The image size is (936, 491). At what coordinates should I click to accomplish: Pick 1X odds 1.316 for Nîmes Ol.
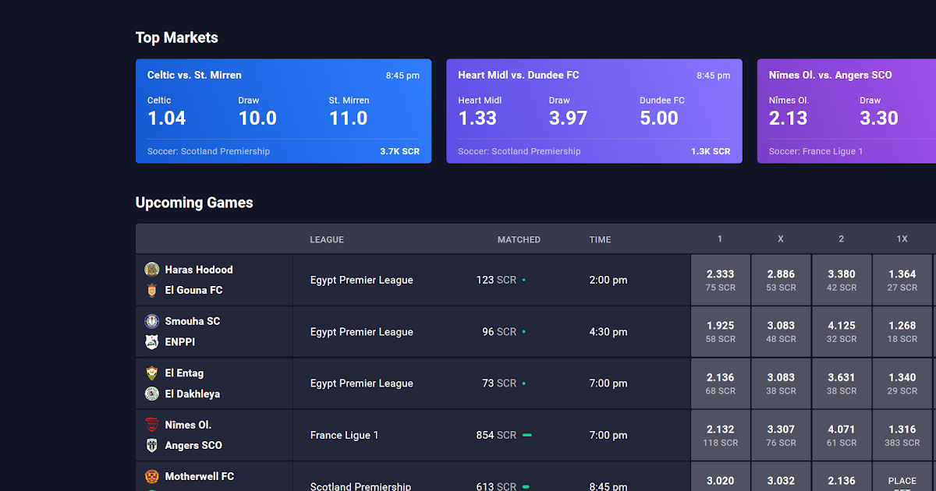pos(902,435)
